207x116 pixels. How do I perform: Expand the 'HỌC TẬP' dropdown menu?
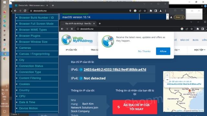click(x=200, y=50)
